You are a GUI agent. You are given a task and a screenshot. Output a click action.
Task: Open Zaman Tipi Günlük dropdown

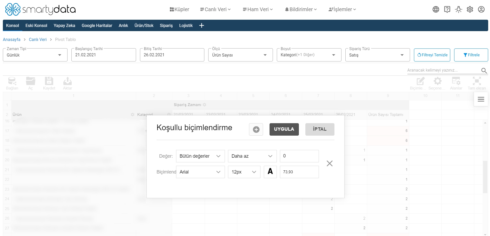tap(35, 55)
